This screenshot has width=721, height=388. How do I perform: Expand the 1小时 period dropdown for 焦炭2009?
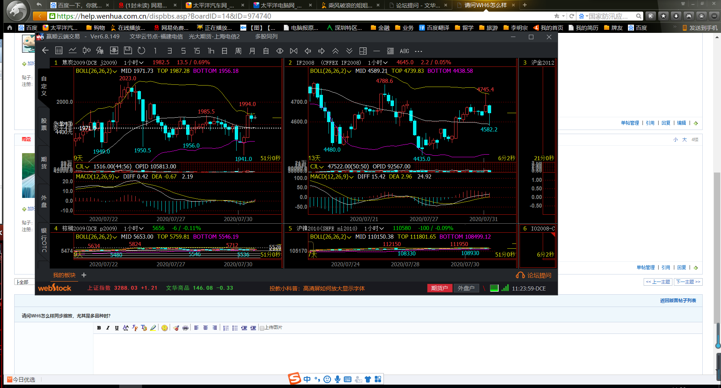point(133,62)
